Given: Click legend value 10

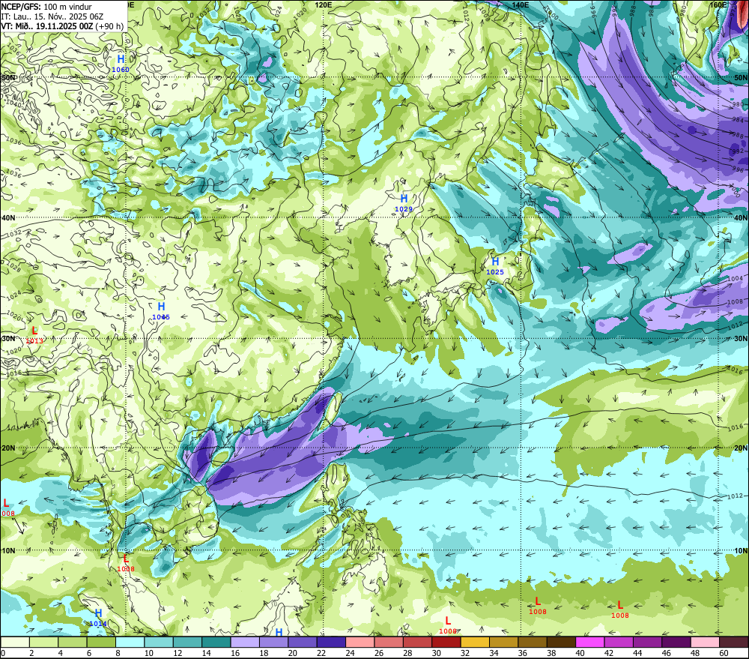Looking at the screenshot, I should [x=149, y=653].
